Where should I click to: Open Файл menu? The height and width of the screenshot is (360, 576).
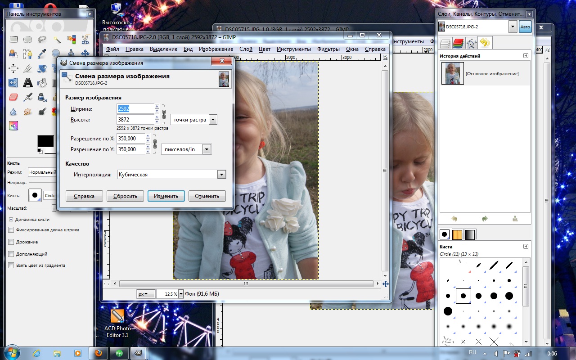(113, 49)
